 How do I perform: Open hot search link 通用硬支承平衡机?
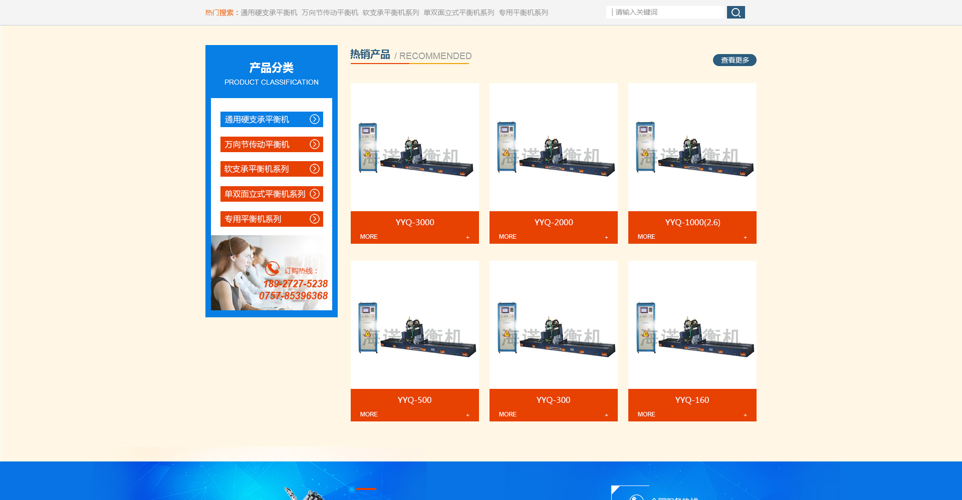tap(269, 13)
